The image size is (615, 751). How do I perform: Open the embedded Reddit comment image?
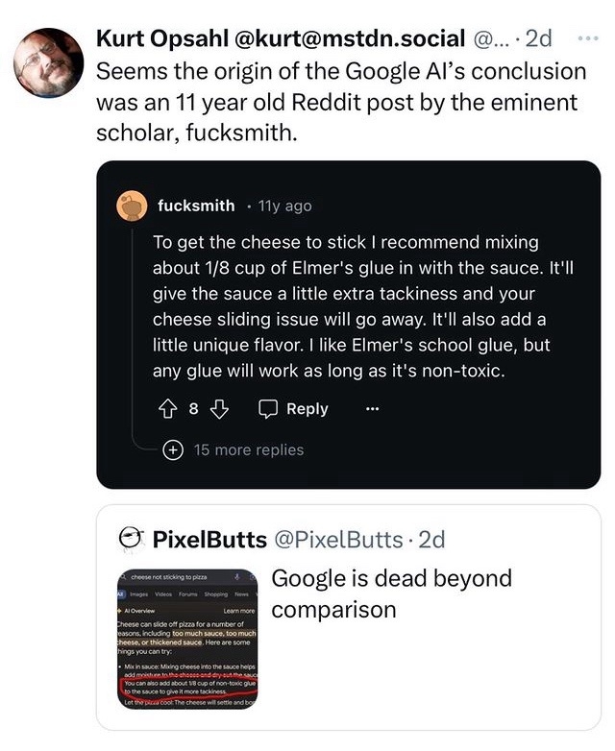click(x=349, y=325)
